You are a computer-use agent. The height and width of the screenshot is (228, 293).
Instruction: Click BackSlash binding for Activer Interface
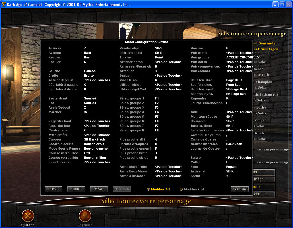234,144
